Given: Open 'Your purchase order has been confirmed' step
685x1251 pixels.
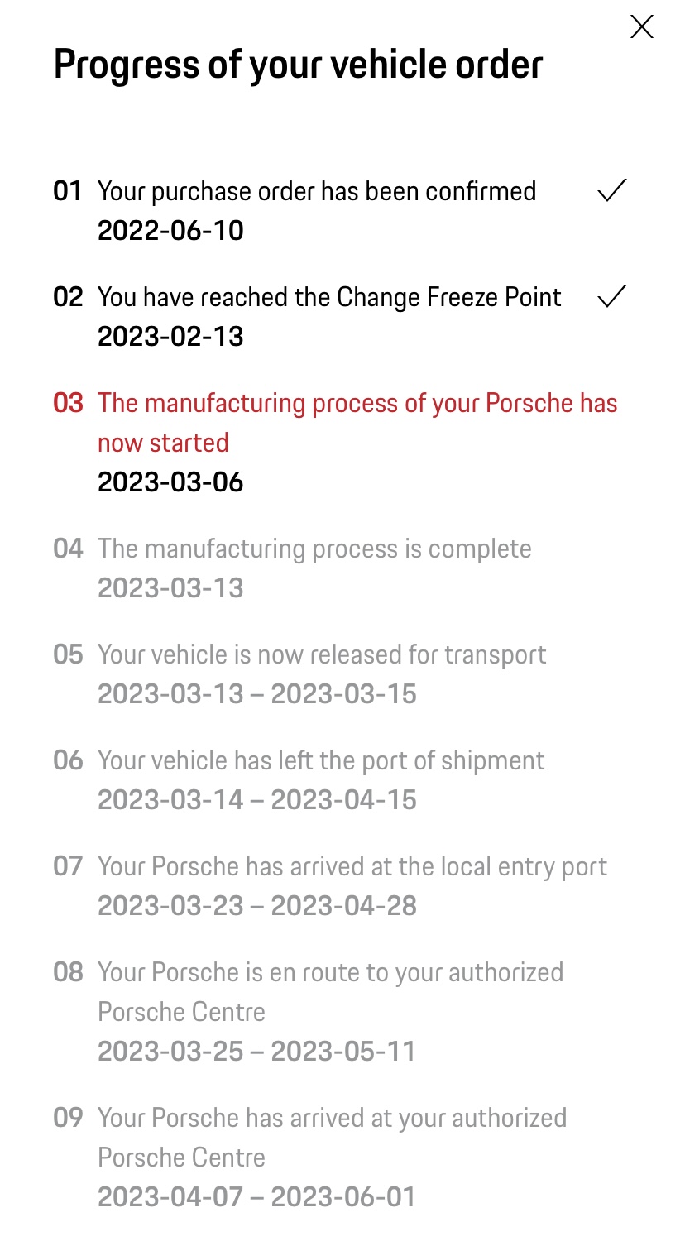Looking at the screenshot, I should [x=317, y=191].
